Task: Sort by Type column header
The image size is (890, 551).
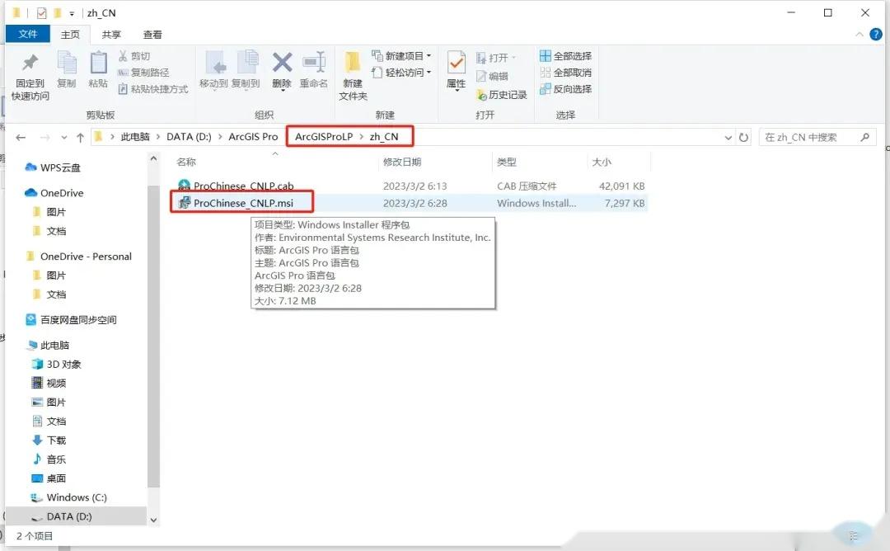Action: [x=507, y=162]
